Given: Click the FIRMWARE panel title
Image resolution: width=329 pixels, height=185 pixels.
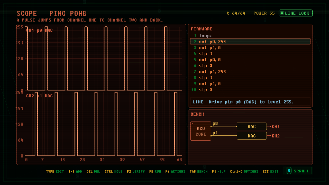Looking at the screenshot, I should pyautogui.click(x=202, y=29).
